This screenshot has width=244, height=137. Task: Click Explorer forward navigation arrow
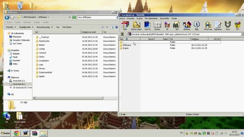[x=12, y=18]
